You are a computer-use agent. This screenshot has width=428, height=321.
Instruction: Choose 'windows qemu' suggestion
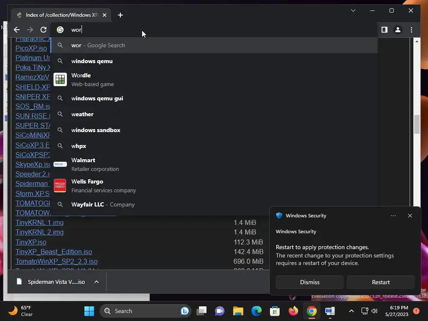(x=214, y=61)
